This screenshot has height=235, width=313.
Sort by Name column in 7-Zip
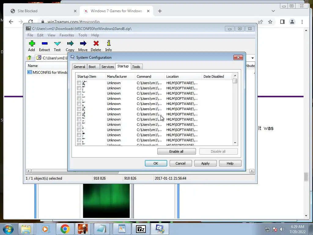(x=47, y=66)
